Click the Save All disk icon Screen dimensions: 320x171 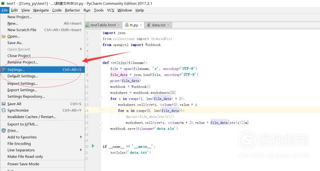point(4,104)
